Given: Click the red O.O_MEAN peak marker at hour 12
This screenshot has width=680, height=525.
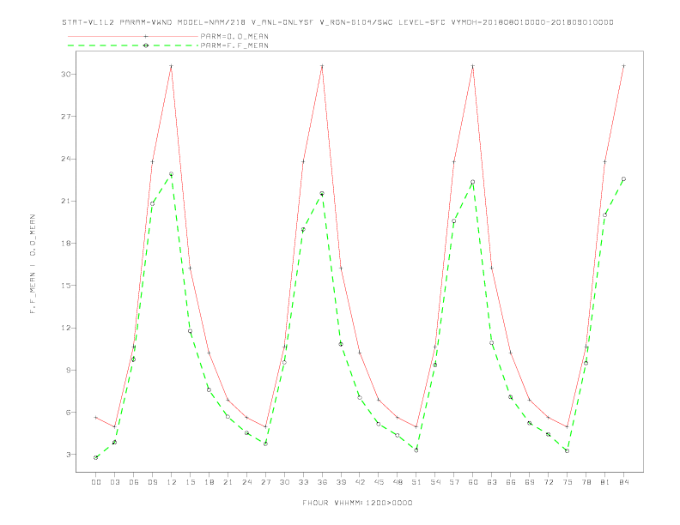Looking at the screenshot, I should [x=172, y=66].
